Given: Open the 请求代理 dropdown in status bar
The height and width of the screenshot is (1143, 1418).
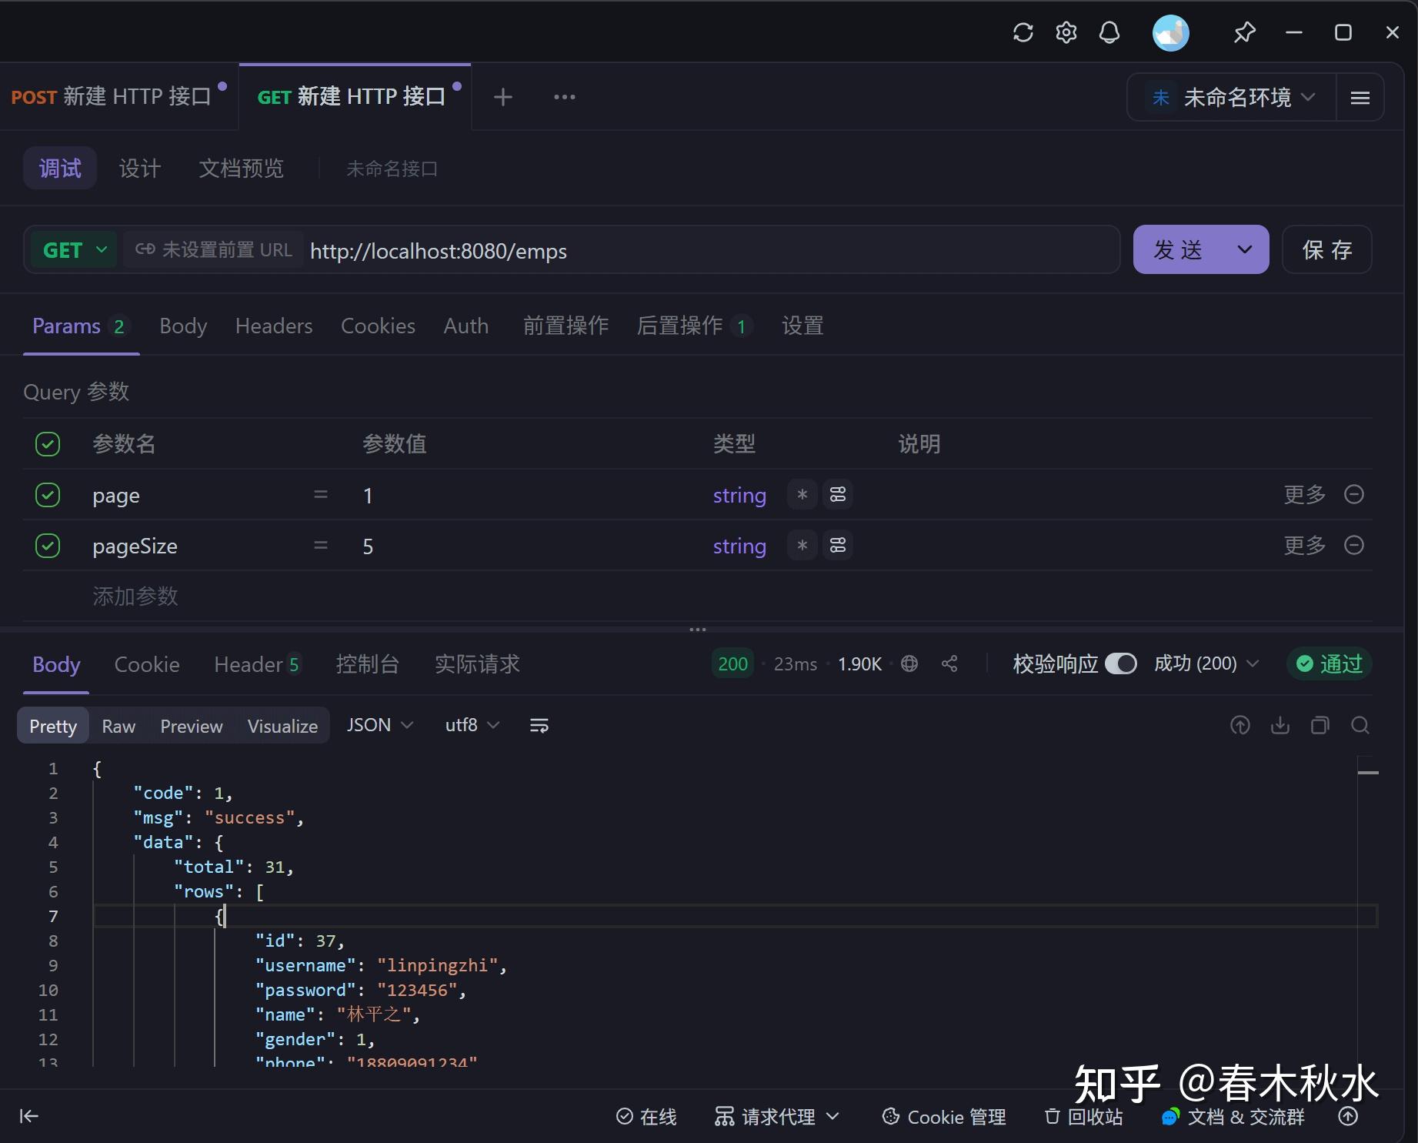Looking at the screenshot, I should 777,1116.
